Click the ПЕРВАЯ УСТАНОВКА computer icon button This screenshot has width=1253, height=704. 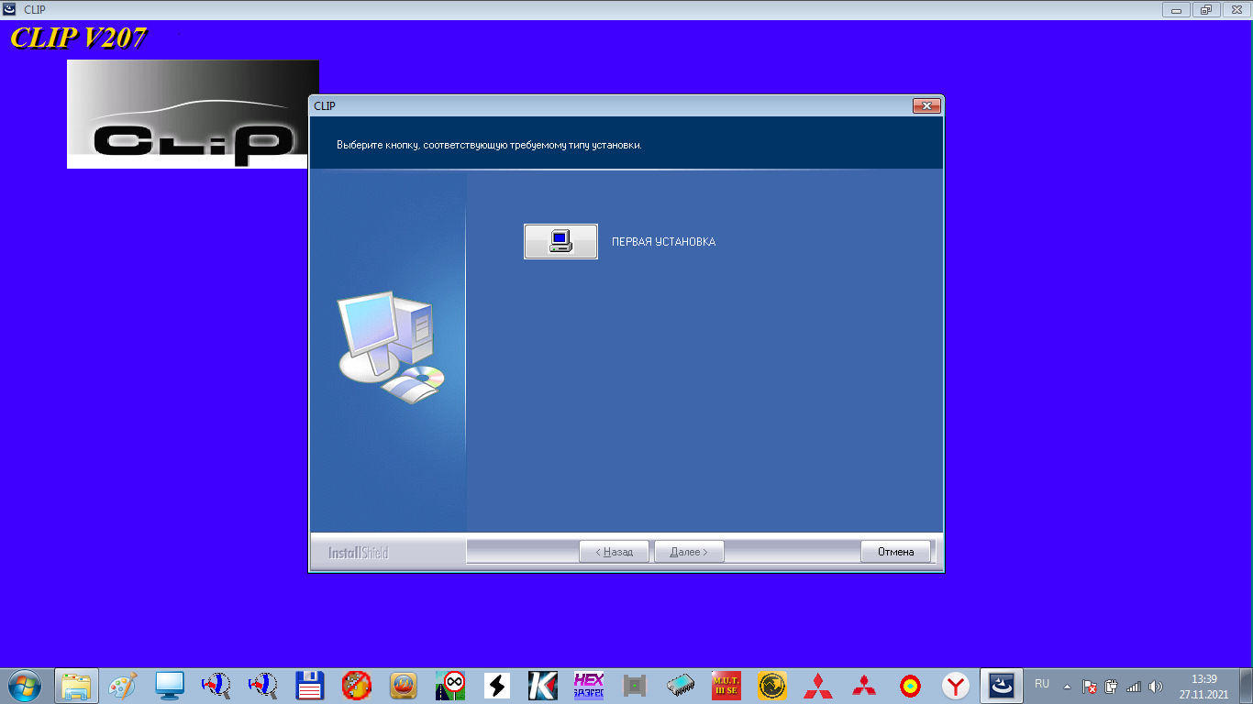pos(560,241)
